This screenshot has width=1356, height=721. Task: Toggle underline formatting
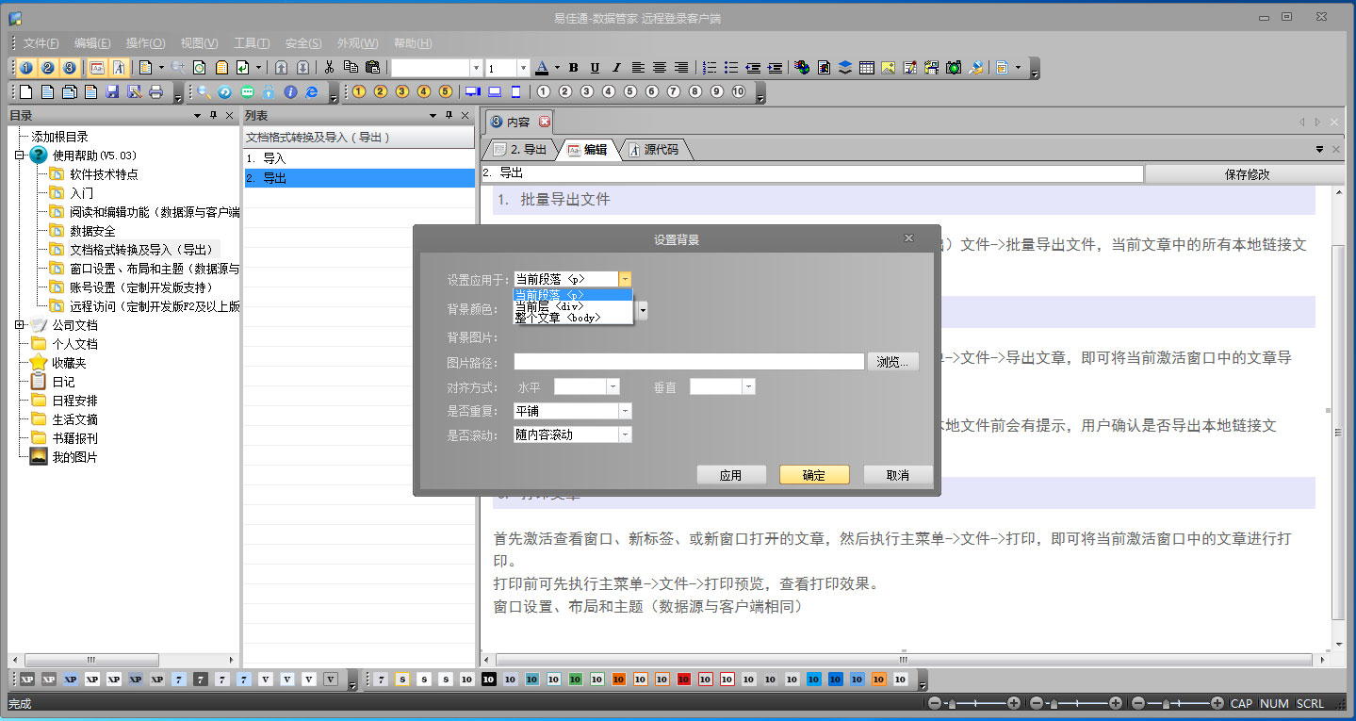(595, 68)
